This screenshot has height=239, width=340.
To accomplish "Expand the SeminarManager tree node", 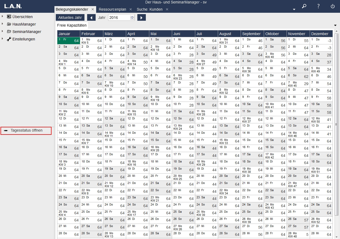I will 2,31.
